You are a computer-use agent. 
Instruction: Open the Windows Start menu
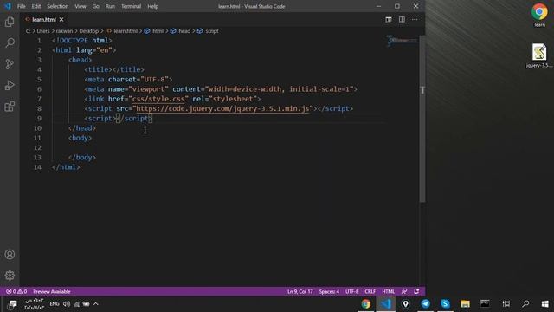(x=544, y=304)
